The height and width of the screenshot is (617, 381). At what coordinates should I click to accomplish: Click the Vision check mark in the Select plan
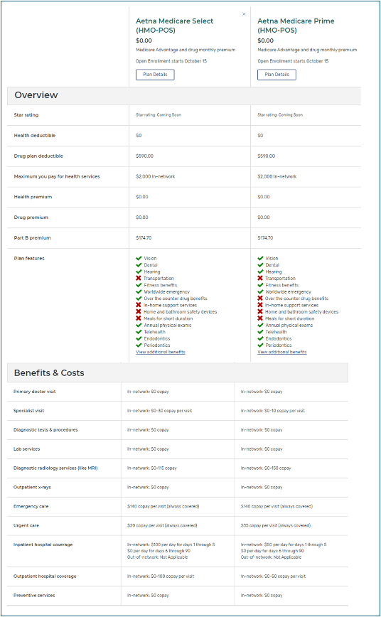pos(139,258)
